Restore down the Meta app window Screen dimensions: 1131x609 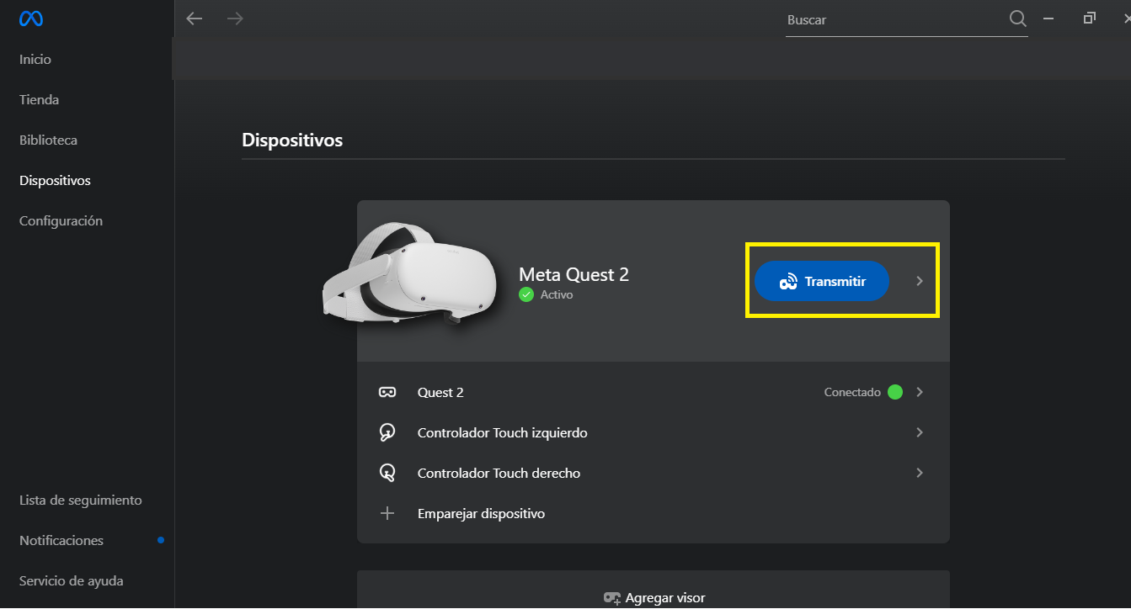point(1090,19)
